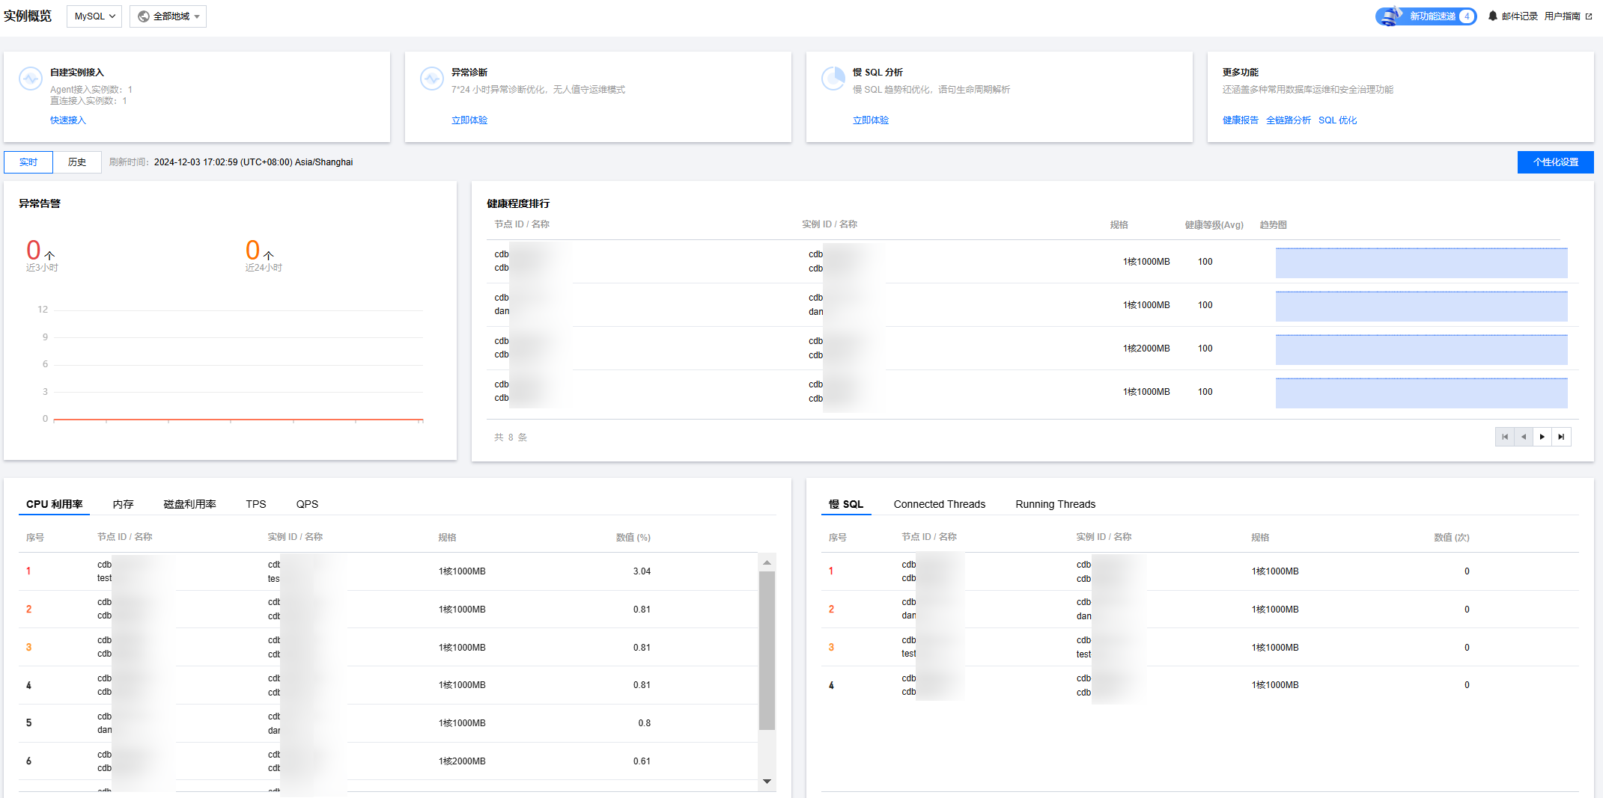
Task: Click 1核2000MB in the CPU table row 6
Action: (462, 761)
